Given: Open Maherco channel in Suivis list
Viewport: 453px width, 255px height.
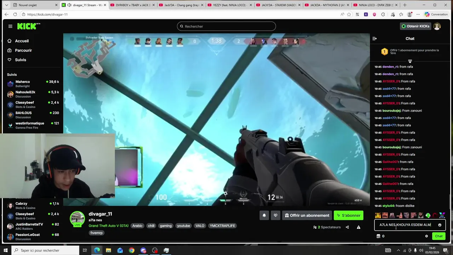Looking at the screenshot, I should point(33,84).
